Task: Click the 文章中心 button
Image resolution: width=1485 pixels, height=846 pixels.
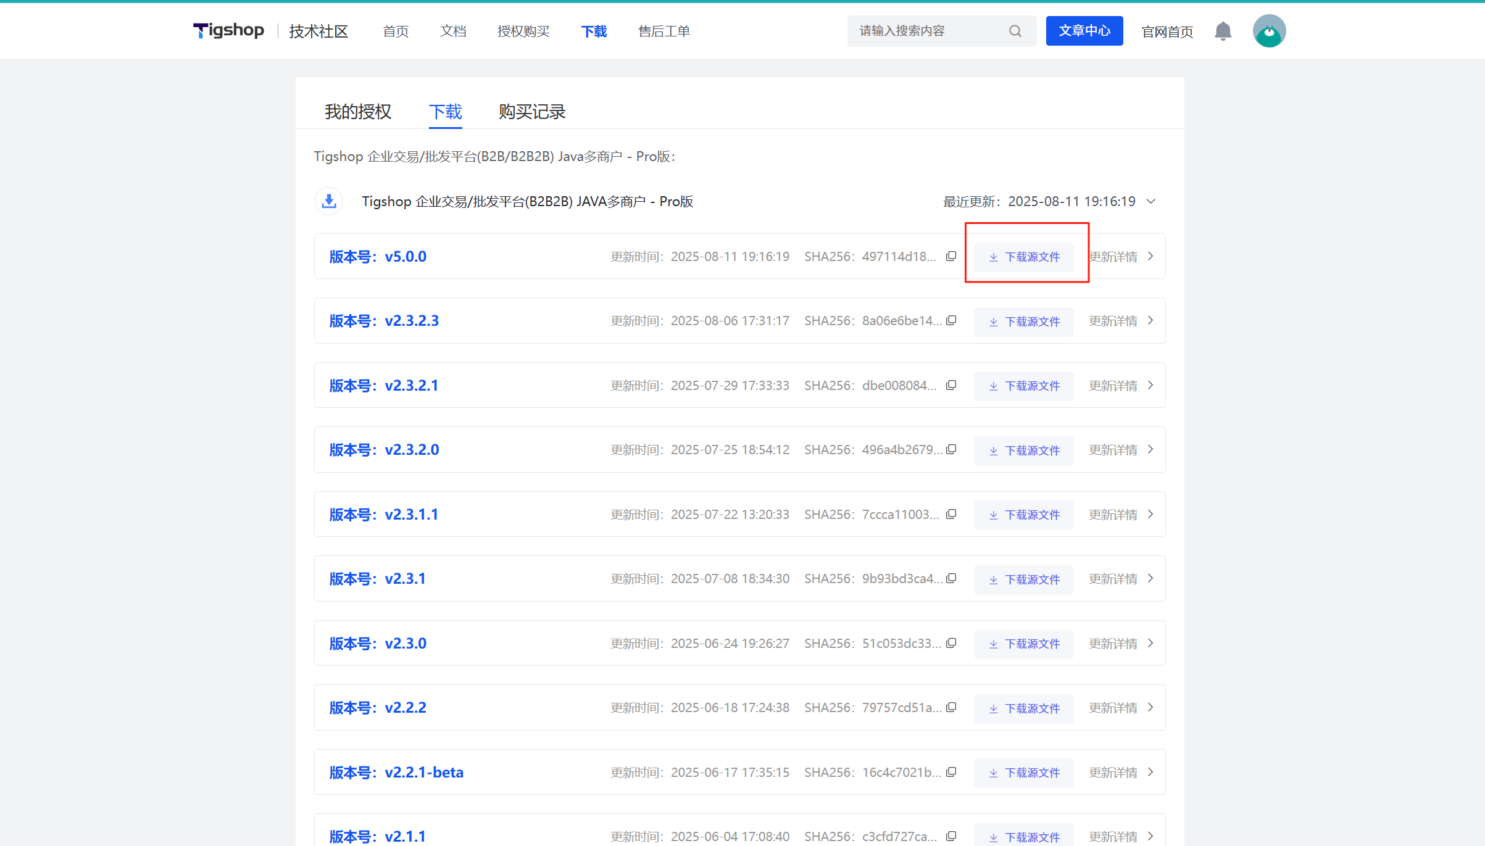Action: [x=1084, y=31]
